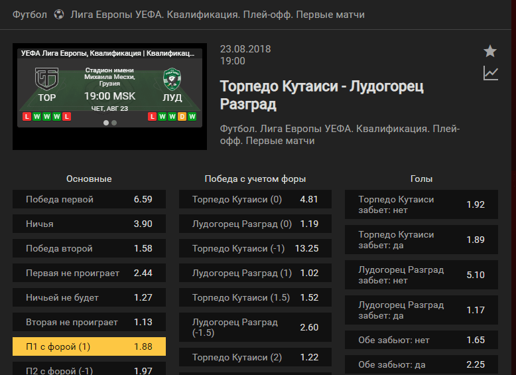
Task: Click the football icon in breadcrumb
Action: [x=59, y=15]
